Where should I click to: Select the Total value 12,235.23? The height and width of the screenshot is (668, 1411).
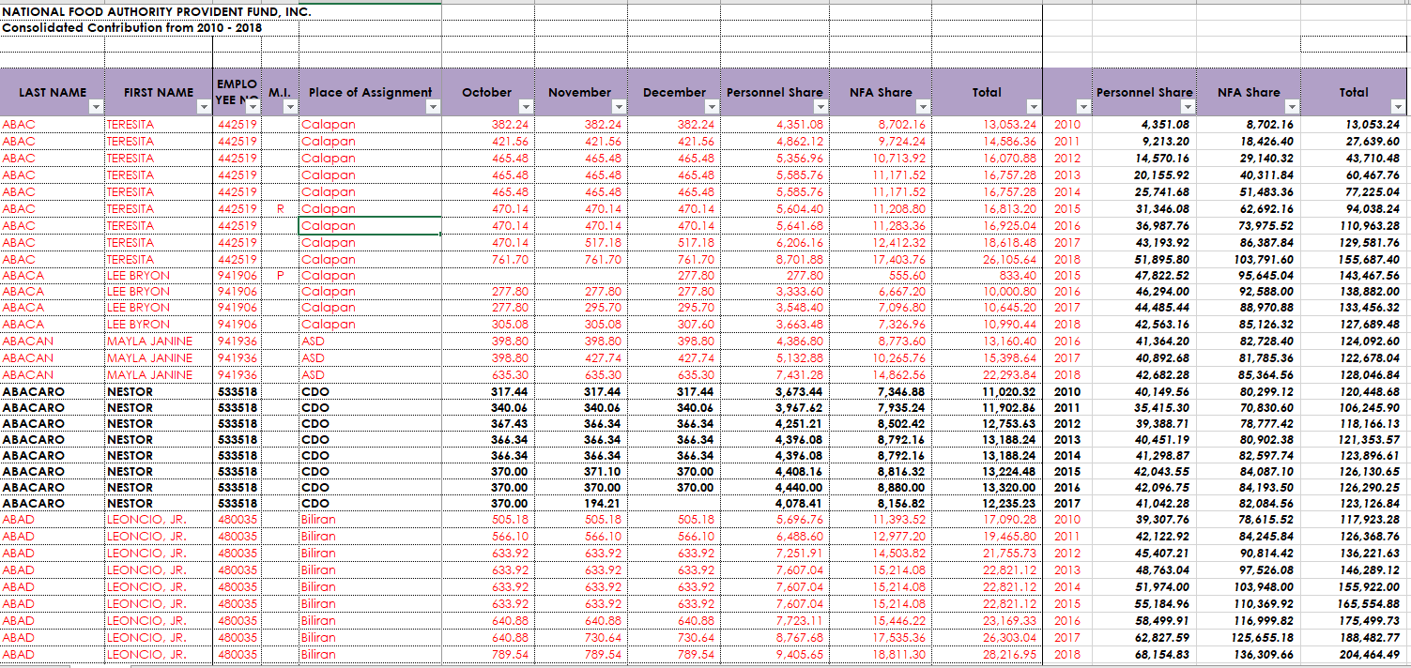pos(1009,504)
